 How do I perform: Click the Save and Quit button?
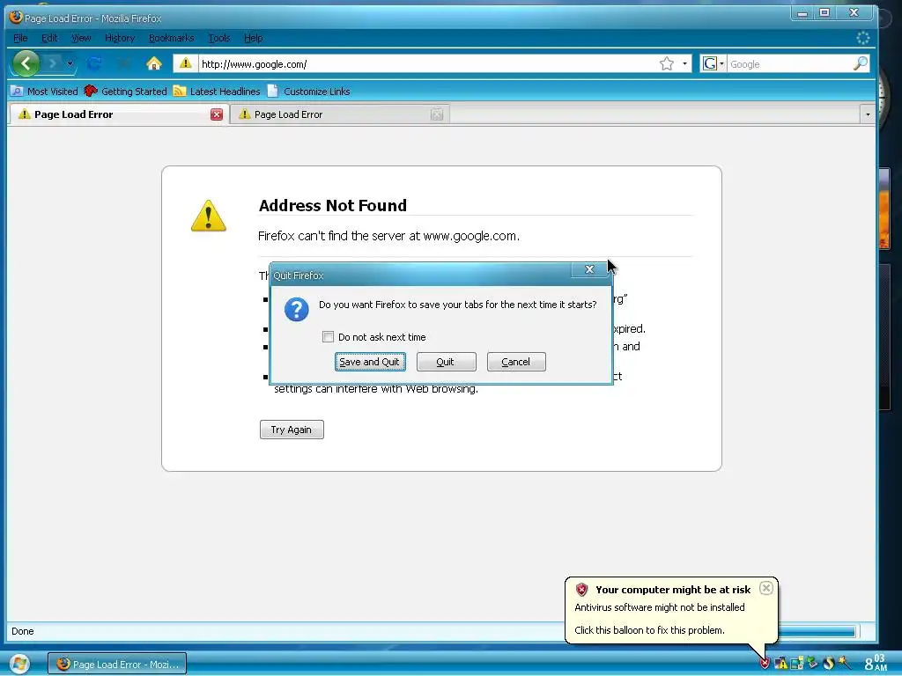pyautogui.click(x=370, y=362)
